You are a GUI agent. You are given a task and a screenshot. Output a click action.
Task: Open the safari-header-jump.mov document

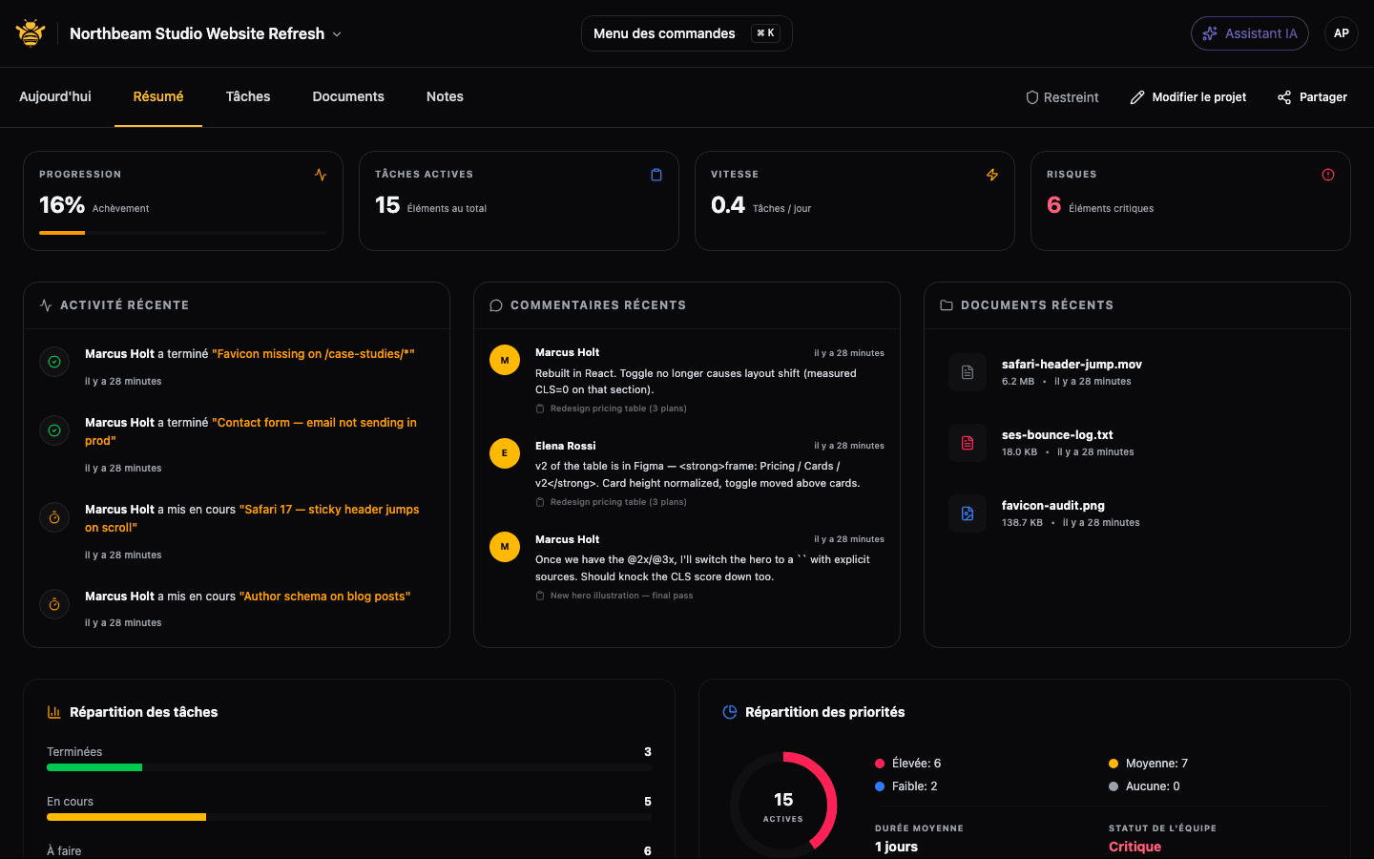click(x=1072, y=364)
